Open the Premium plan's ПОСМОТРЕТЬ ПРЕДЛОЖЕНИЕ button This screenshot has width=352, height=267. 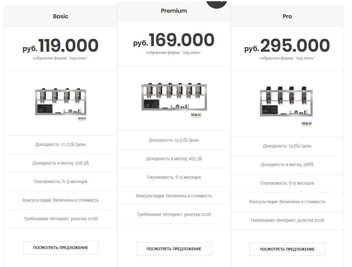pos(174,249)
